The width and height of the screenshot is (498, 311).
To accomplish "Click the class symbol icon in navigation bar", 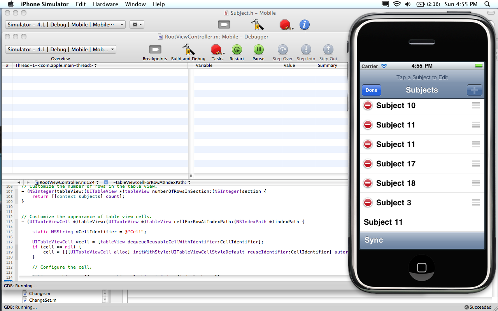I will (x=106, y=182).
